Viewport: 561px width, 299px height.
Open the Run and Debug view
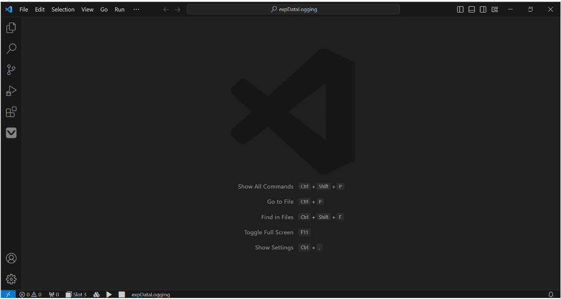(x=11, y=91)
